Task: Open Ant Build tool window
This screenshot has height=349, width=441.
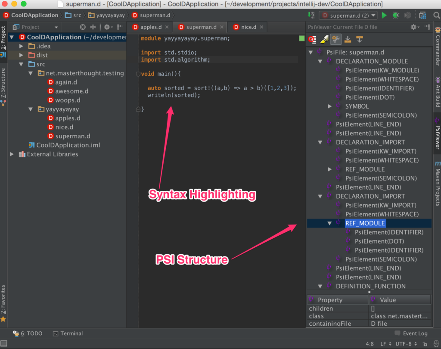Action: coord(438,92)
